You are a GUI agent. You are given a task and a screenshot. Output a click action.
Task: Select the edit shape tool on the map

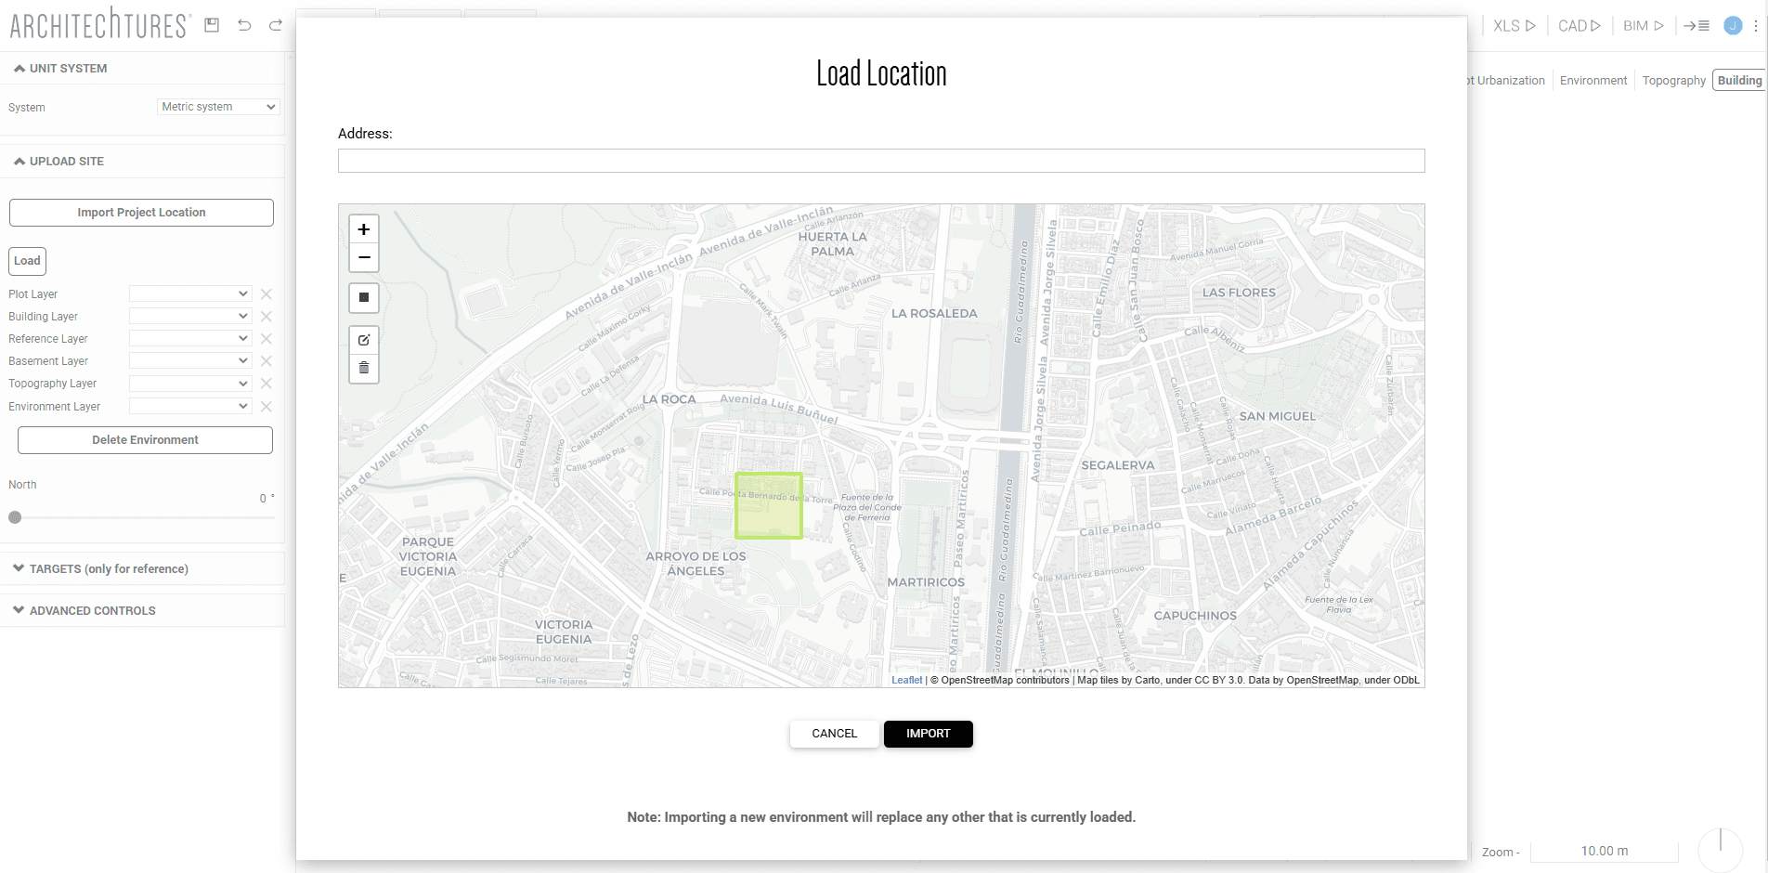pos(363,340)
